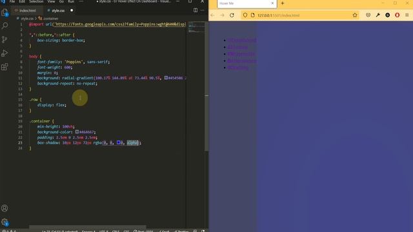Viewport: 413px width, 232px height.
Task: Open the File menu
Action: (12, 1)
